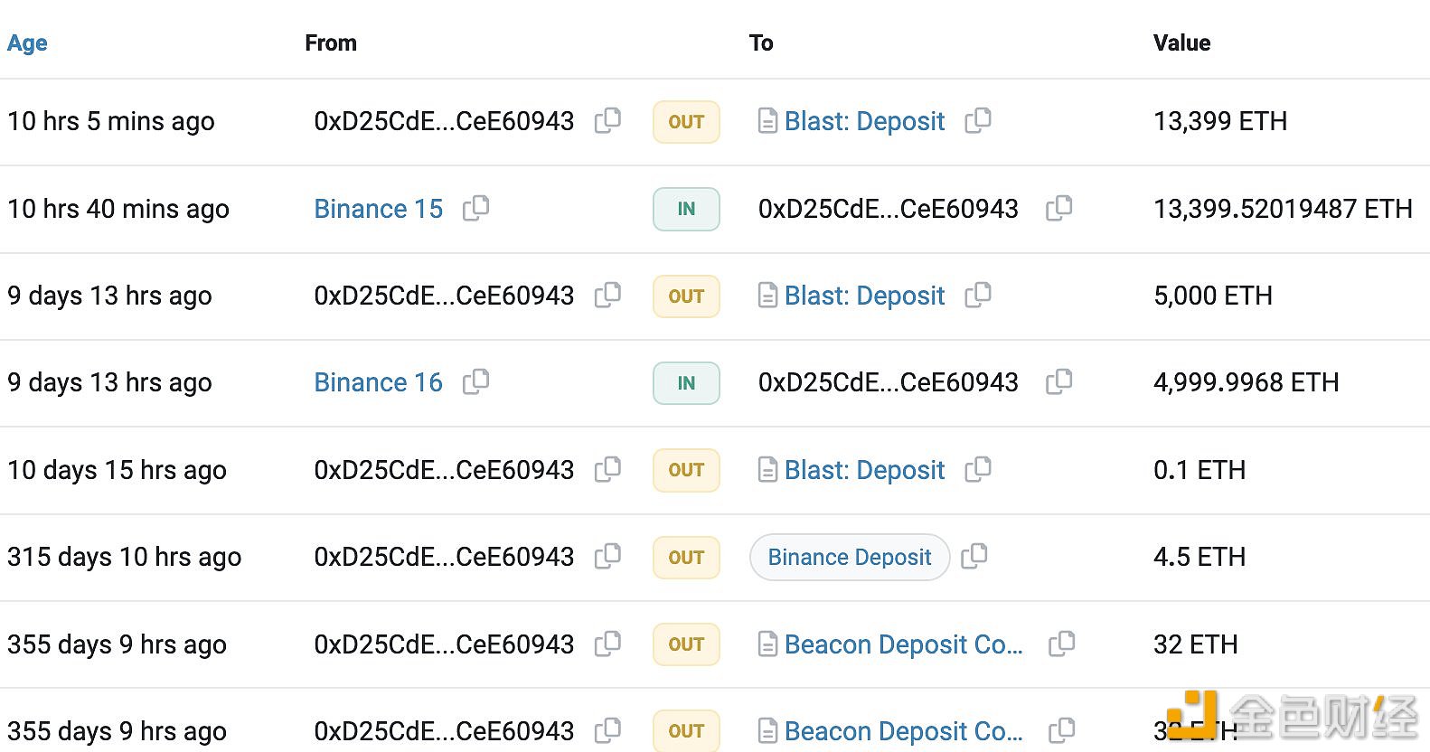Viewport: 1430px width, 752px height.
Task: Copy To address in 4,999.9968 ETH row
Action: point(1059,381)
